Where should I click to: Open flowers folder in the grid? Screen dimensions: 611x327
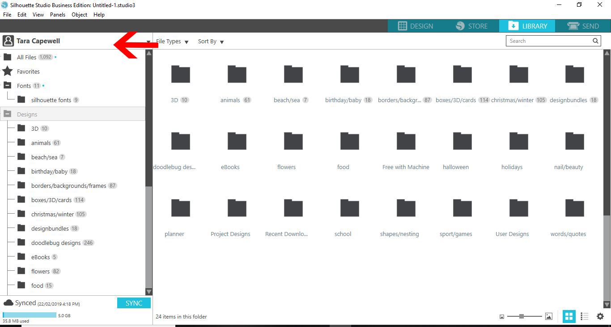point(293,141)
